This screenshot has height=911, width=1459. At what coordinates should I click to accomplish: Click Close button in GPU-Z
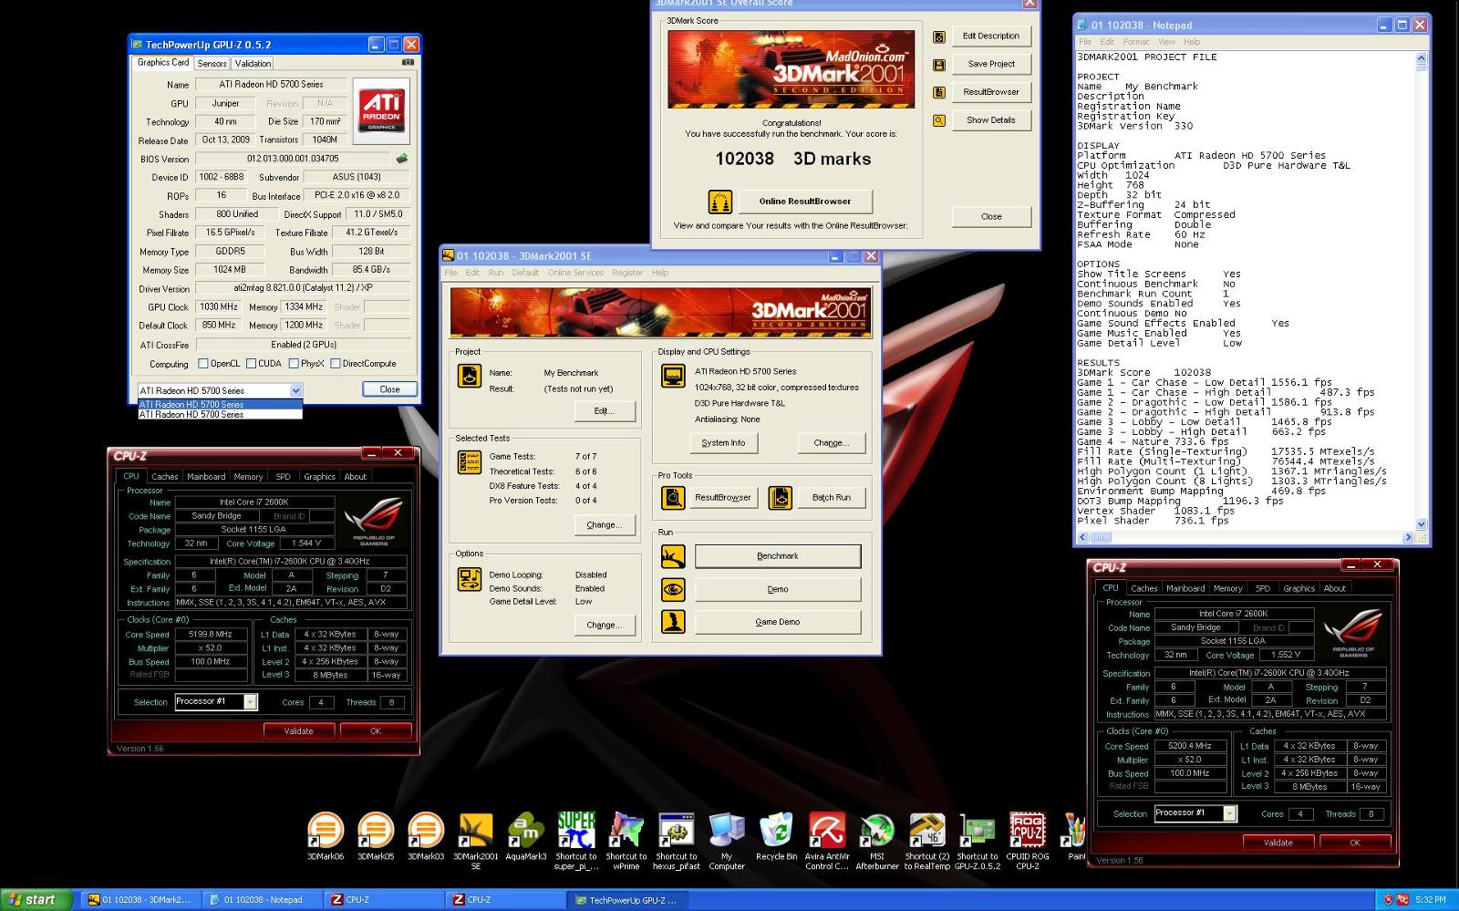(x=389, y=389)
